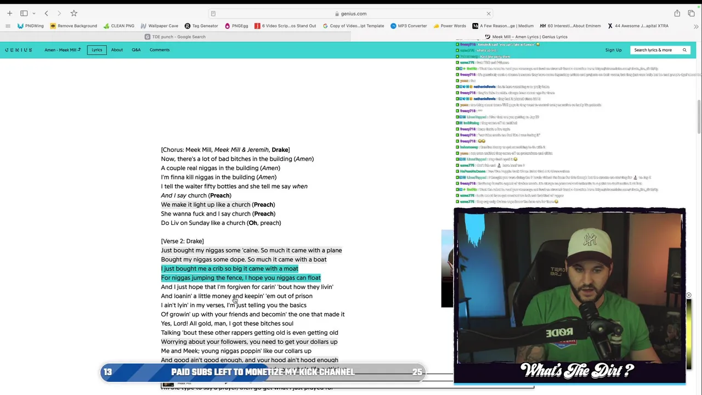Open a new tab with the plus icon
The image size is (702, 395).
click(x=9, y=13)
